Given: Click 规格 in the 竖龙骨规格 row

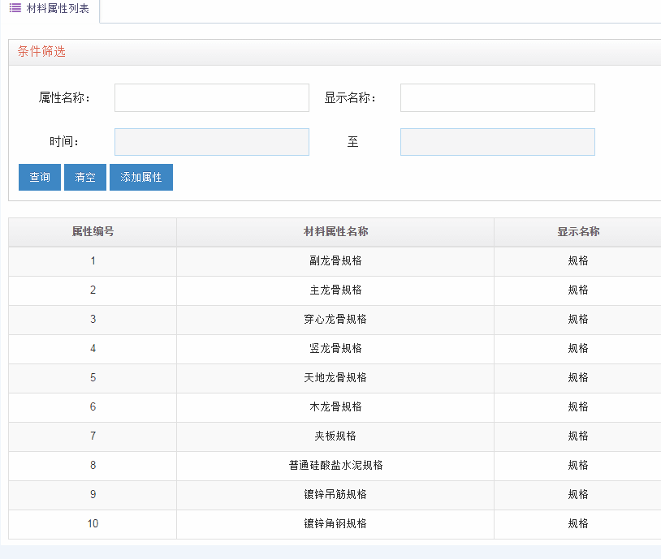Looking at the screenshot, I should click(x=578, y=349).
